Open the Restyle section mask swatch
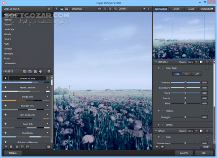This screenshot has width=217, height=158. [x=201, y=62]
